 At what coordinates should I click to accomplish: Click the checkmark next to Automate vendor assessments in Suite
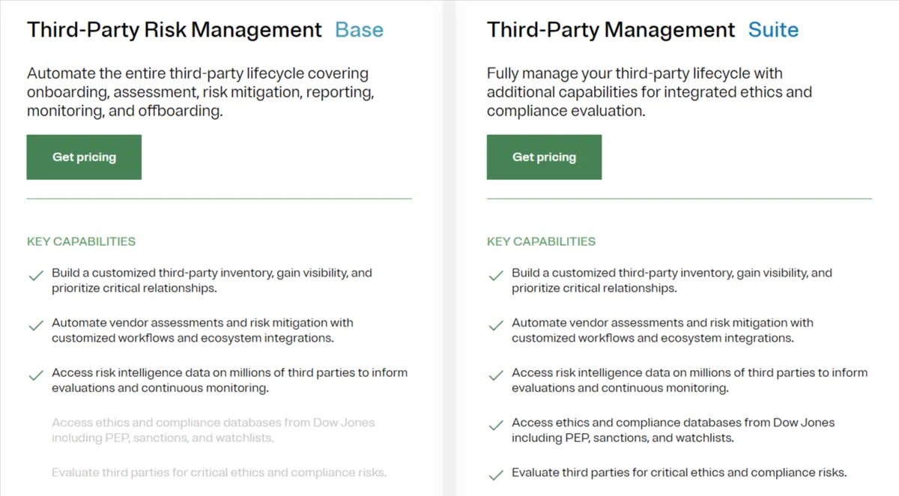coord(495,325)
